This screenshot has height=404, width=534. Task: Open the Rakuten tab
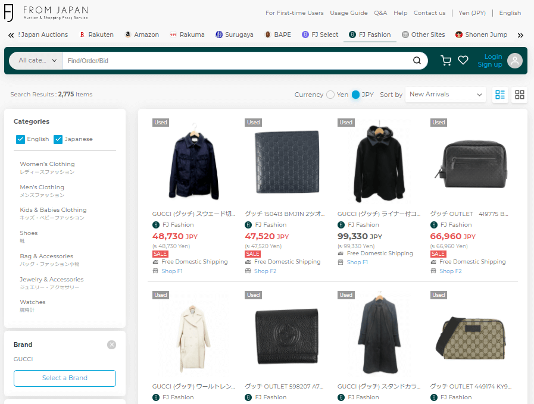point(96,35)
